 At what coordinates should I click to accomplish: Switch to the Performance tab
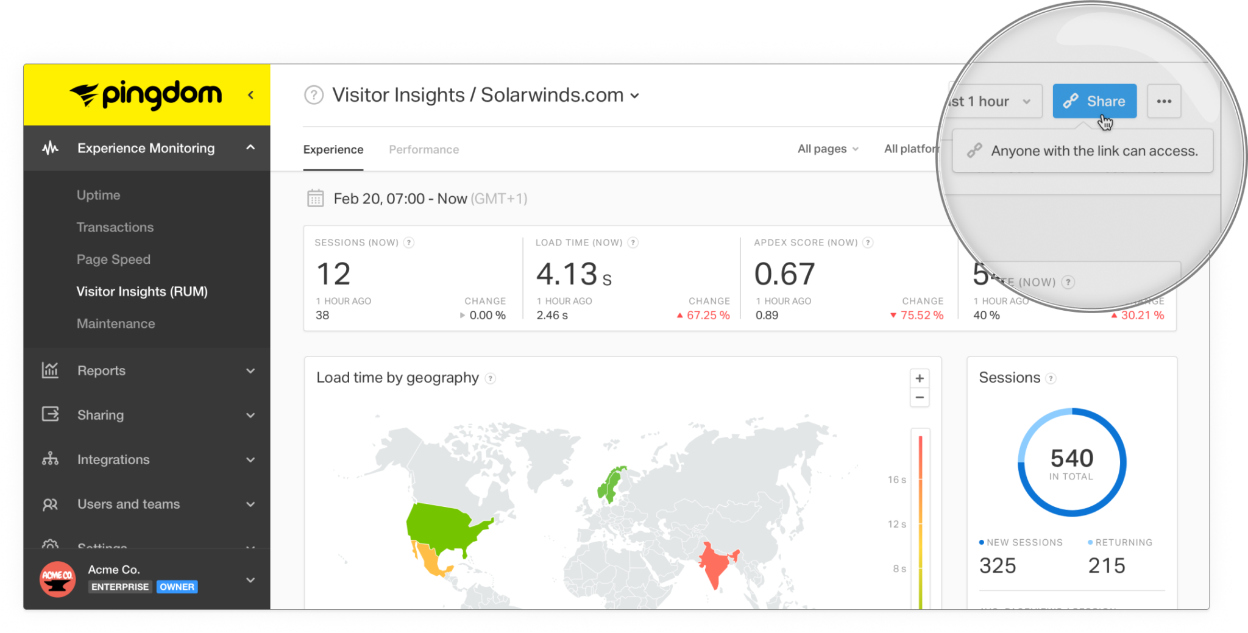coord(424,149)
